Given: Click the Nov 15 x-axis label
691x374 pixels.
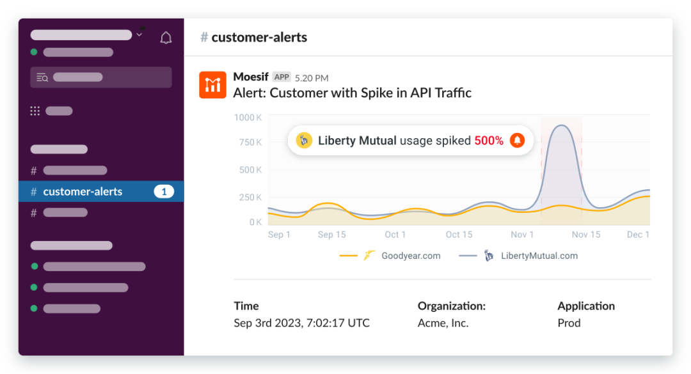Looking at the screenshot, I should (x=585, y=235).
